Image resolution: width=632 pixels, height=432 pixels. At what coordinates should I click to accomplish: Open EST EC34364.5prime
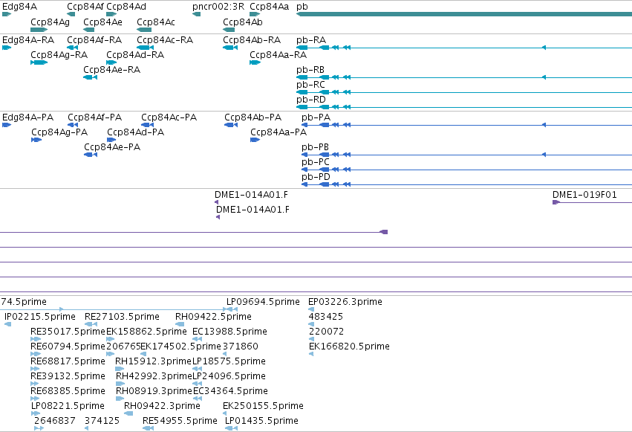230,391
